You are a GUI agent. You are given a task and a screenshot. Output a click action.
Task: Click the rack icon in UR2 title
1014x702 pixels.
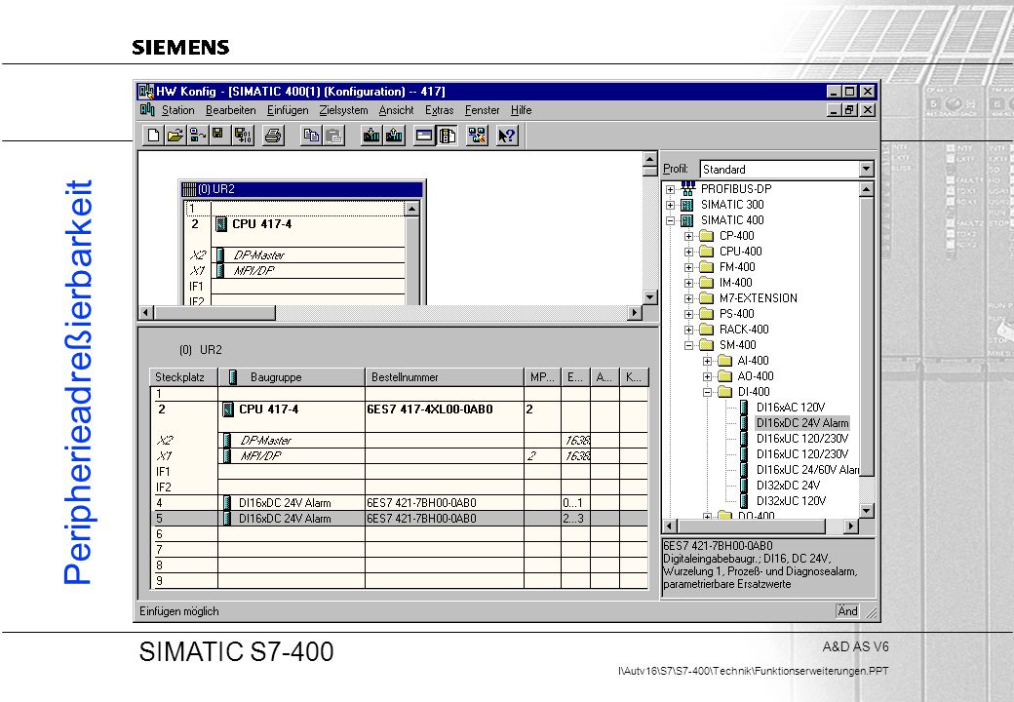click(189, 189)
